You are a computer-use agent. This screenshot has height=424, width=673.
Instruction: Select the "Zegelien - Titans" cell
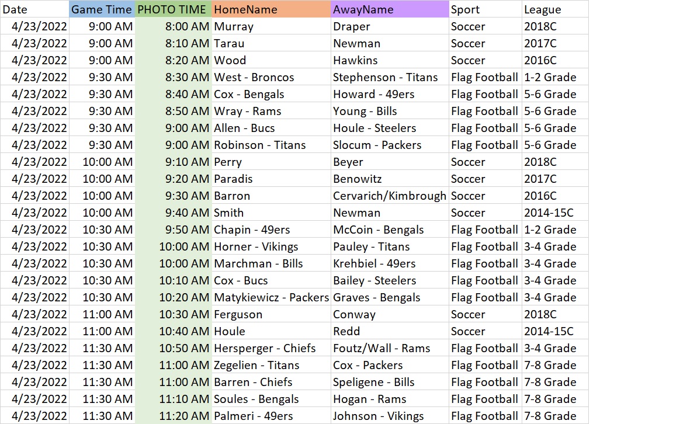point(270,365)
